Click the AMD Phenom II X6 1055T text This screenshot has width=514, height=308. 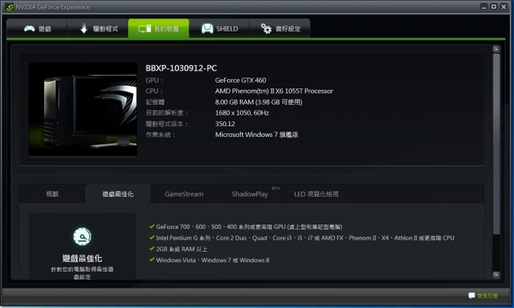click(274, 91)
